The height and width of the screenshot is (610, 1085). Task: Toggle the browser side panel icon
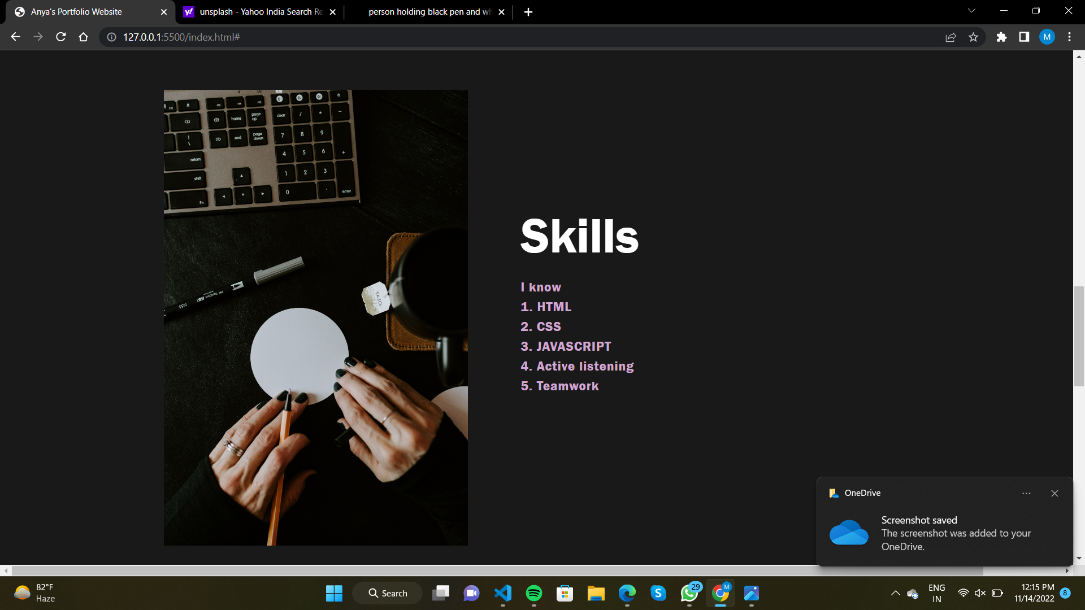pyautogui.click(x=1024, y=37)
